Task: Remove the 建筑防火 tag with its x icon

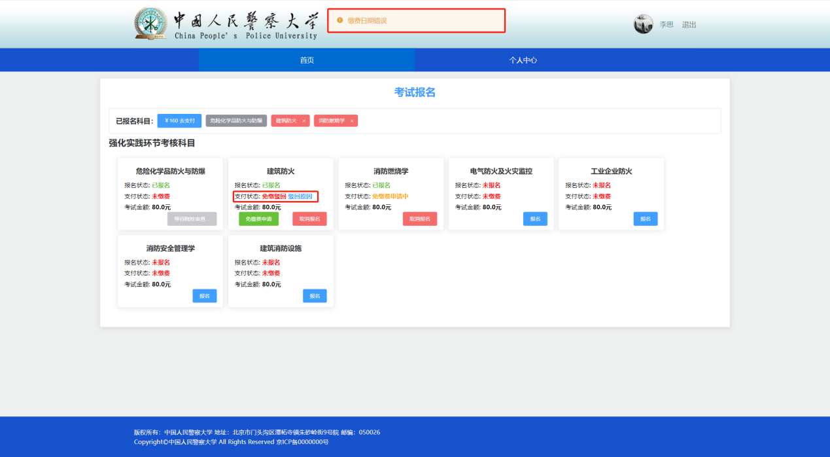Action: tap(303, 121)
